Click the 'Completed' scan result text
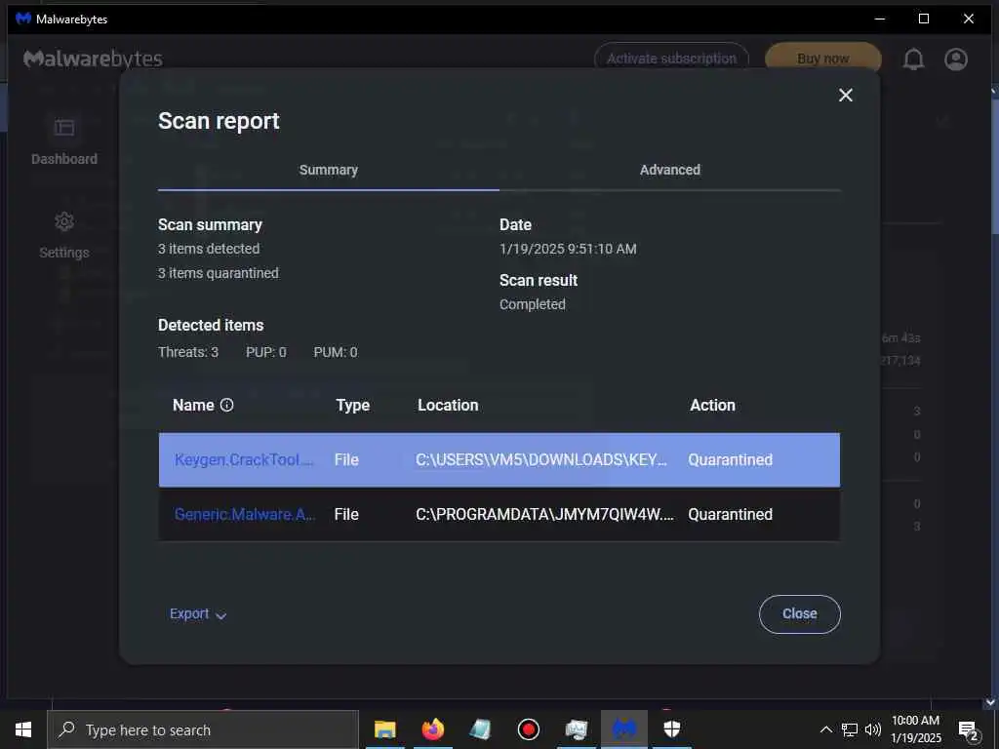999x749 pixels. point(533,304)
